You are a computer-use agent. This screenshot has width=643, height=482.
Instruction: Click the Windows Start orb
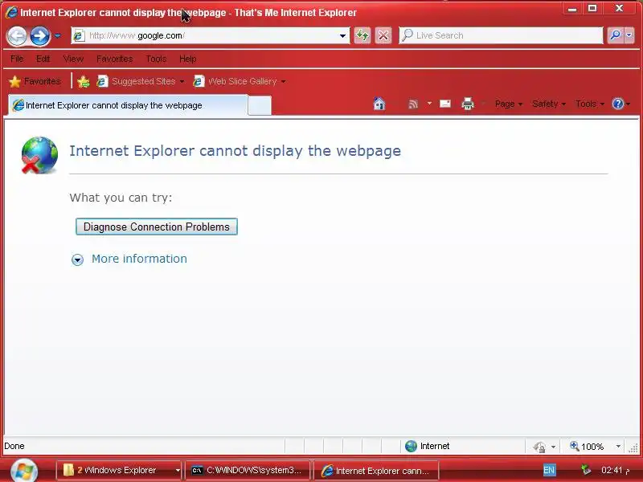pyautogui.click(x=24, y=471)
